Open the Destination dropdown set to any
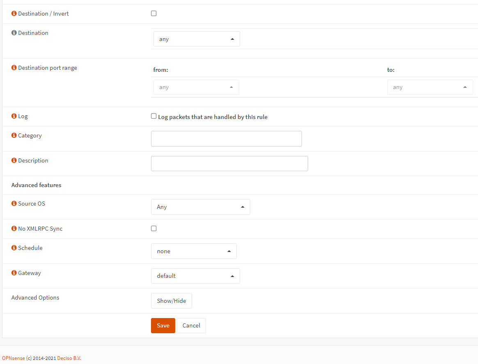Viewport: 478px width, 364px height. 197,39
